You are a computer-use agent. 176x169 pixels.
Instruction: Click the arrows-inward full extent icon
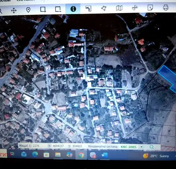[135, 8]
